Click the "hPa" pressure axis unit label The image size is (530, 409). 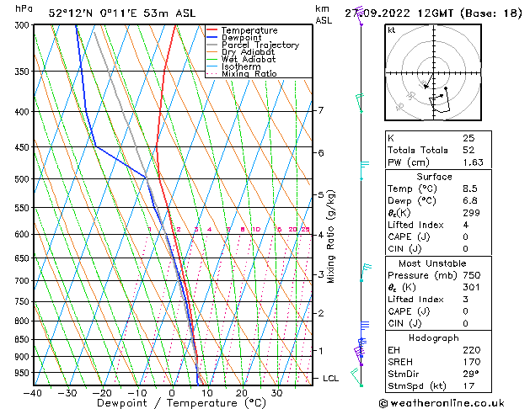tap(24, 9)
